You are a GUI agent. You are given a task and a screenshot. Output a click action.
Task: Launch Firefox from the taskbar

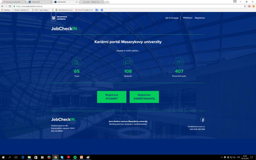(x=49, y=157)
